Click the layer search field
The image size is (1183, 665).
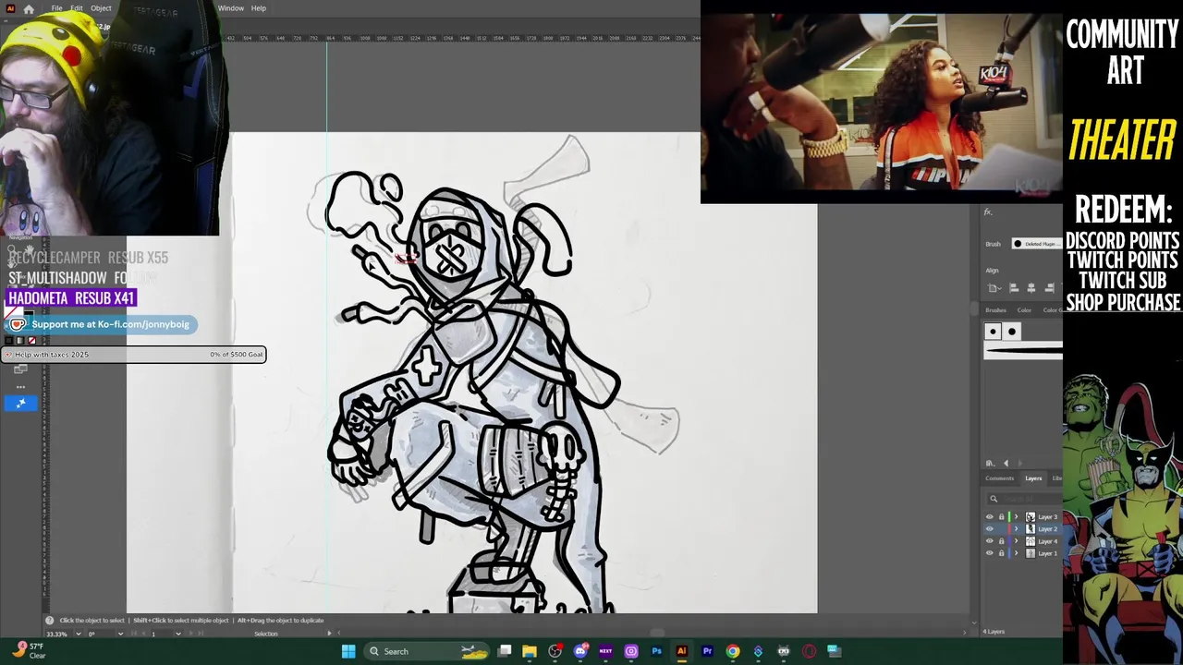click(1024, 499)
